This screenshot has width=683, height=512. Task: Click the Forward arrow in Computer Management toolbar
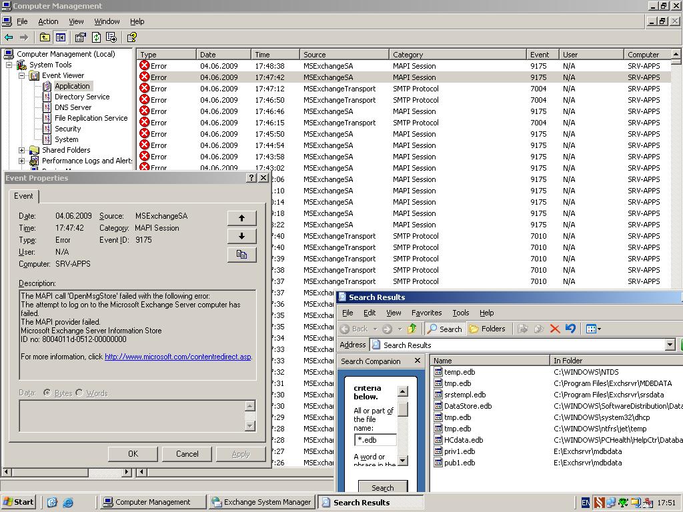[x=24, y=37]
